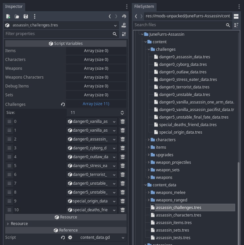This screenshot has width=244, height=245.
Task: Open FileSystem sort files options
Action: 236,25
